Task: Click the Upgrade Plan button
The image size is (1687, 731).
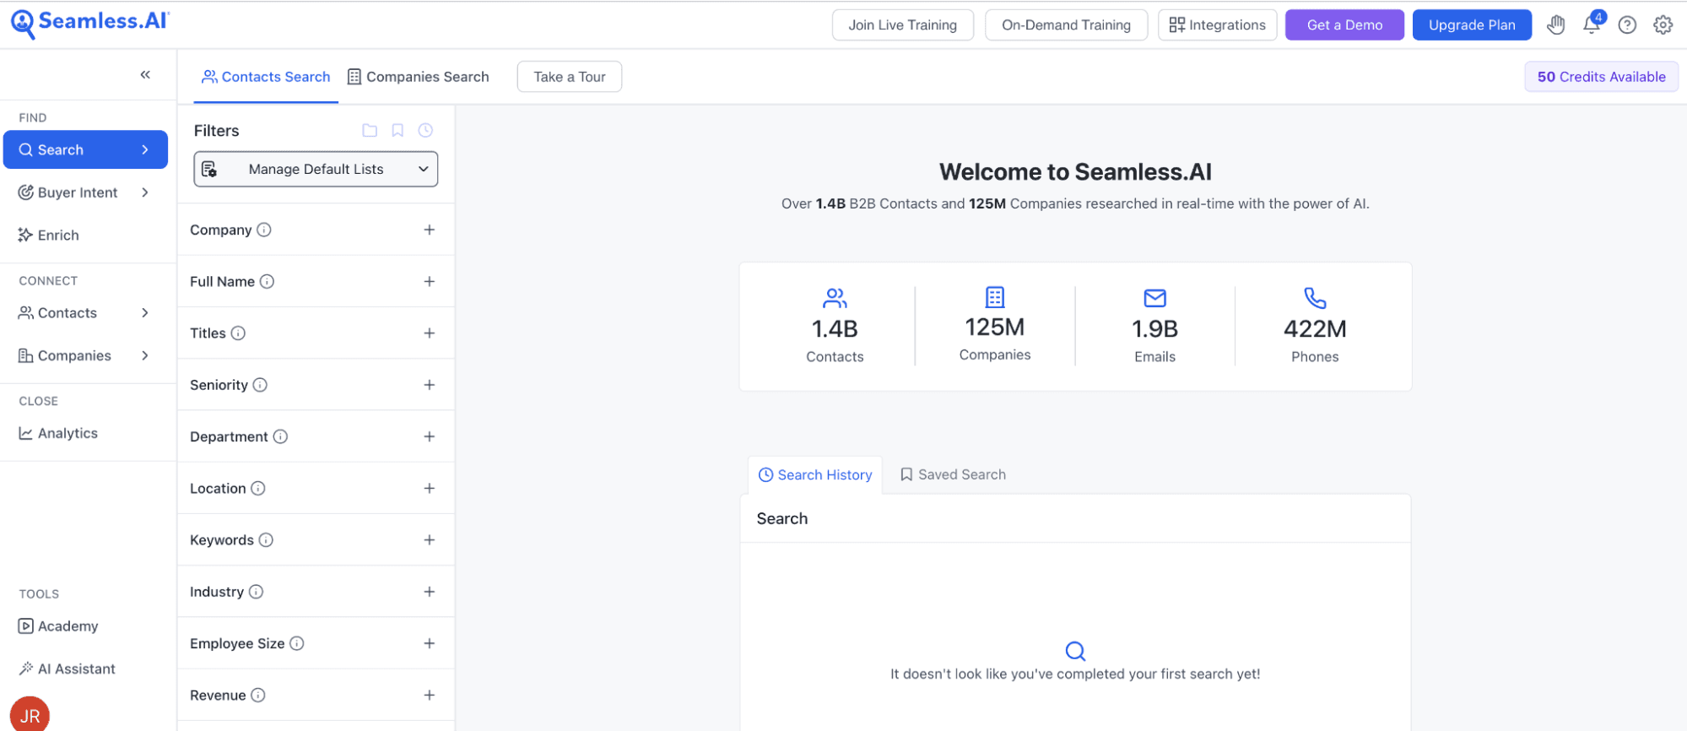Action: [1472, 25]
